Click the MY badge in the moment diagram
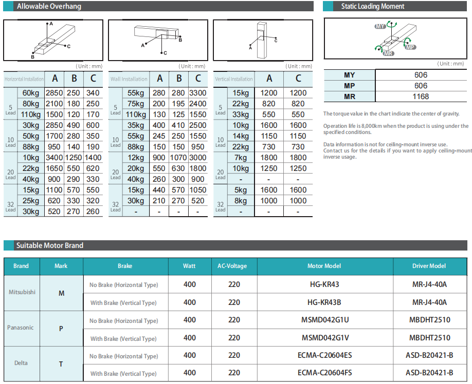This screenshot has width=472, height=384. (380, 26)
